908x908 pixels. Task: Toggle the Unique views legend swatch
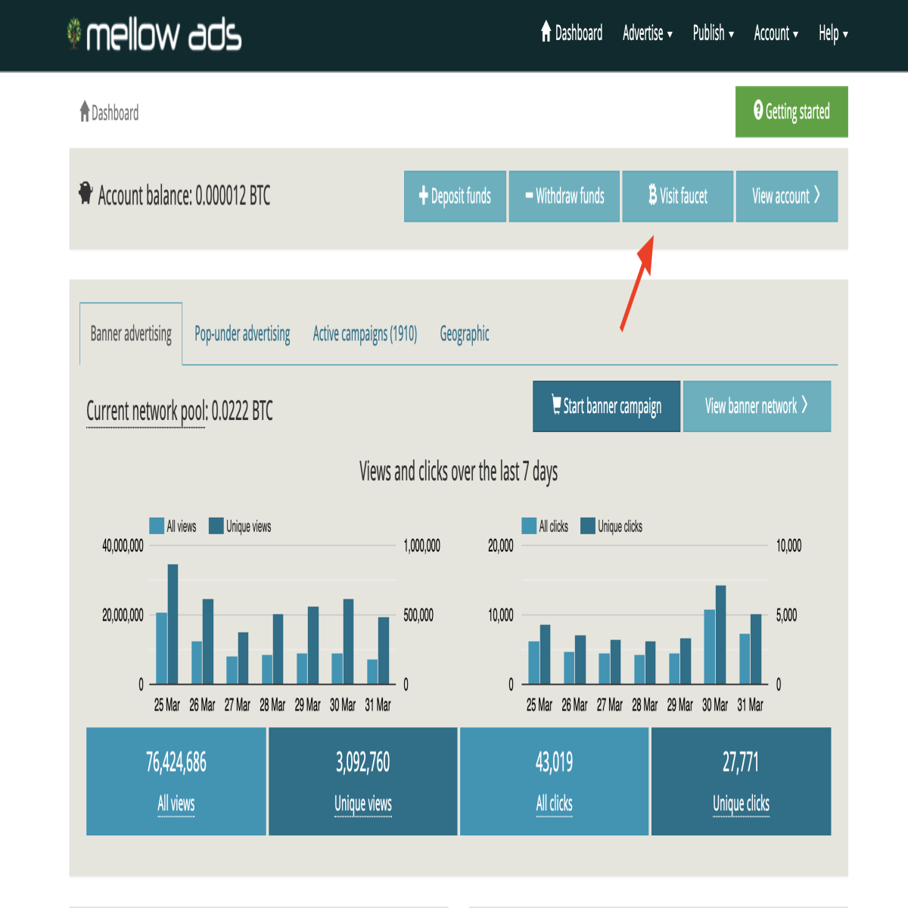pyautogui.click(x=216, y=526)
